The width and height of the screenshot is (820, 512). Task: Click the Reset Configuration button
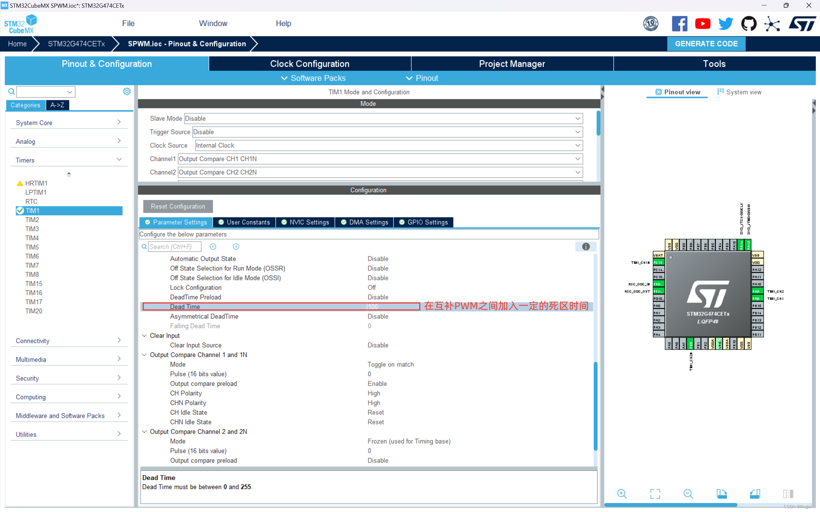[178, 206]
